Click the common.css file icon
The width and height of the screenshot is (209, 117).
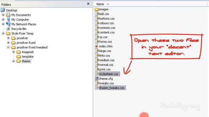[x=97, y=28]
